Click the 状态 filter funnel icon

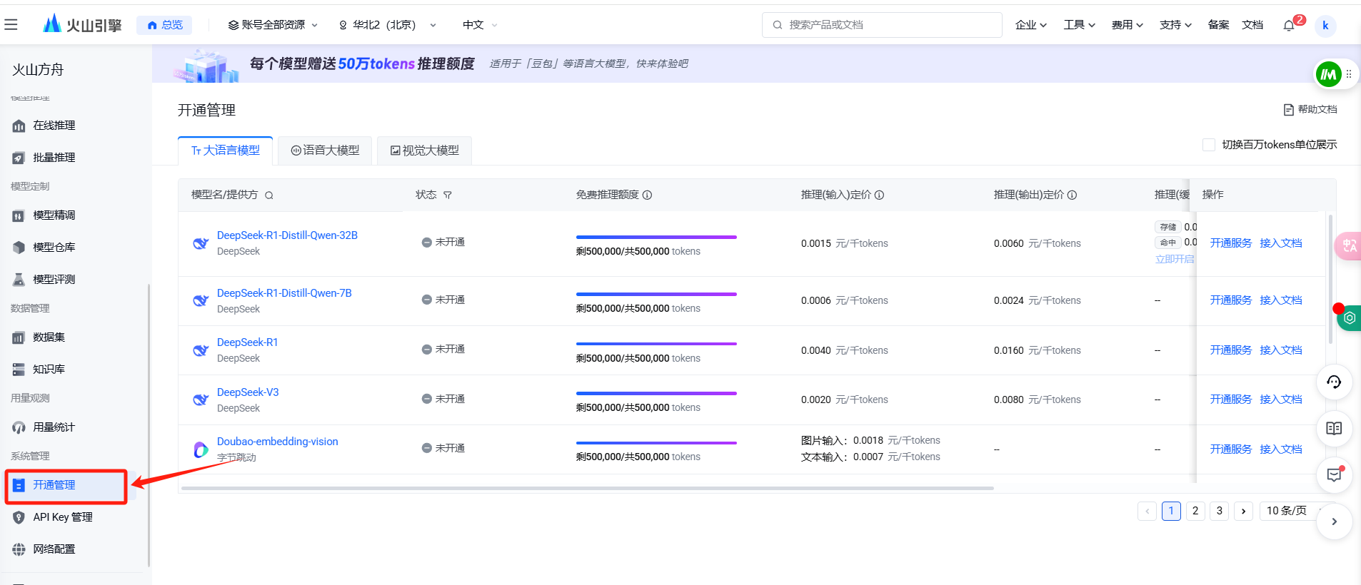coord(448,195)
